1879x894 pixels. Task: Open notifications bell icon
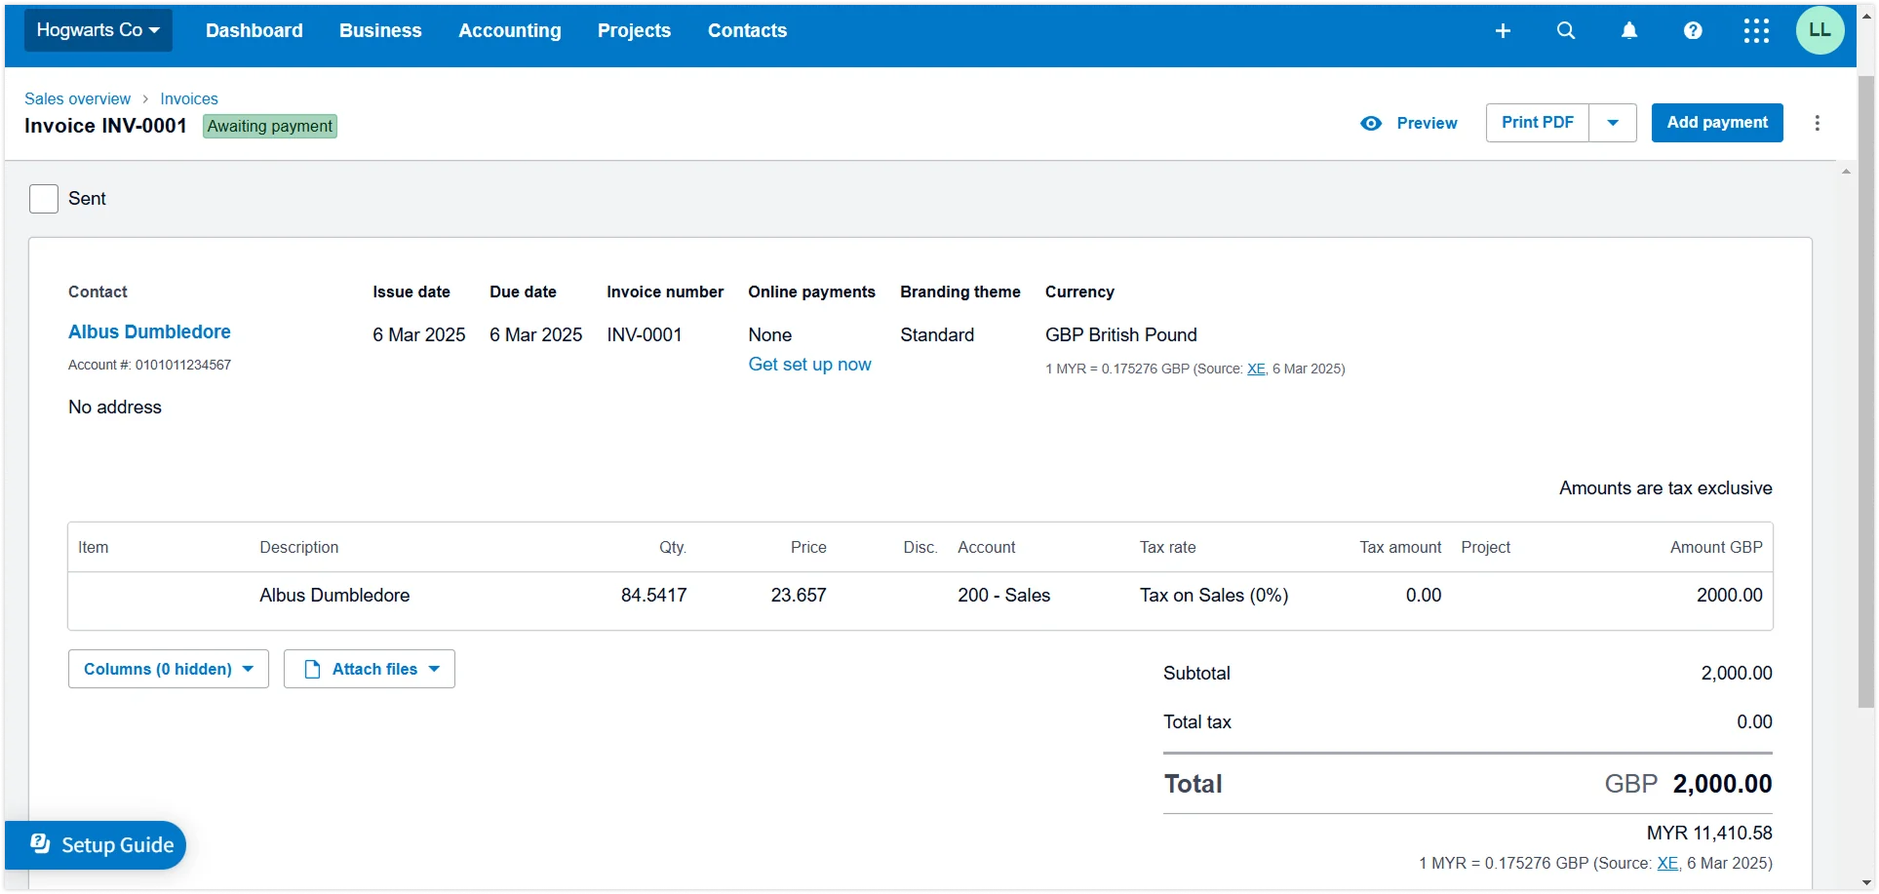1629,31
